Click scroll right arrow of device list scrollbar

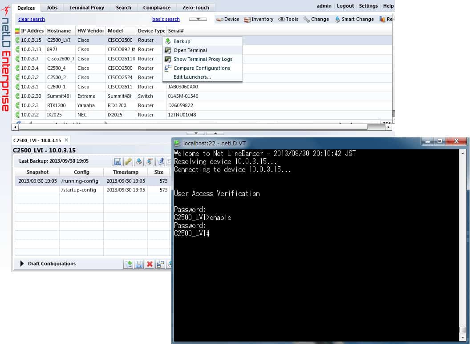pyautogui.click(x=389, y=127)
